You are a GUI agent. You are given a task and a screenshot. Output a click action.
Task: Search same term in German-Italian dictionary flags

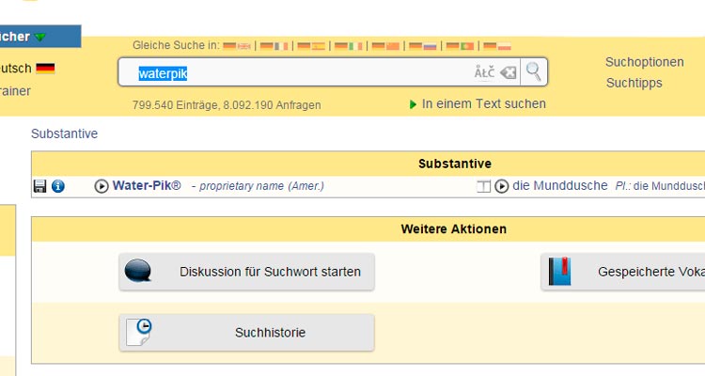pos(349,46)
